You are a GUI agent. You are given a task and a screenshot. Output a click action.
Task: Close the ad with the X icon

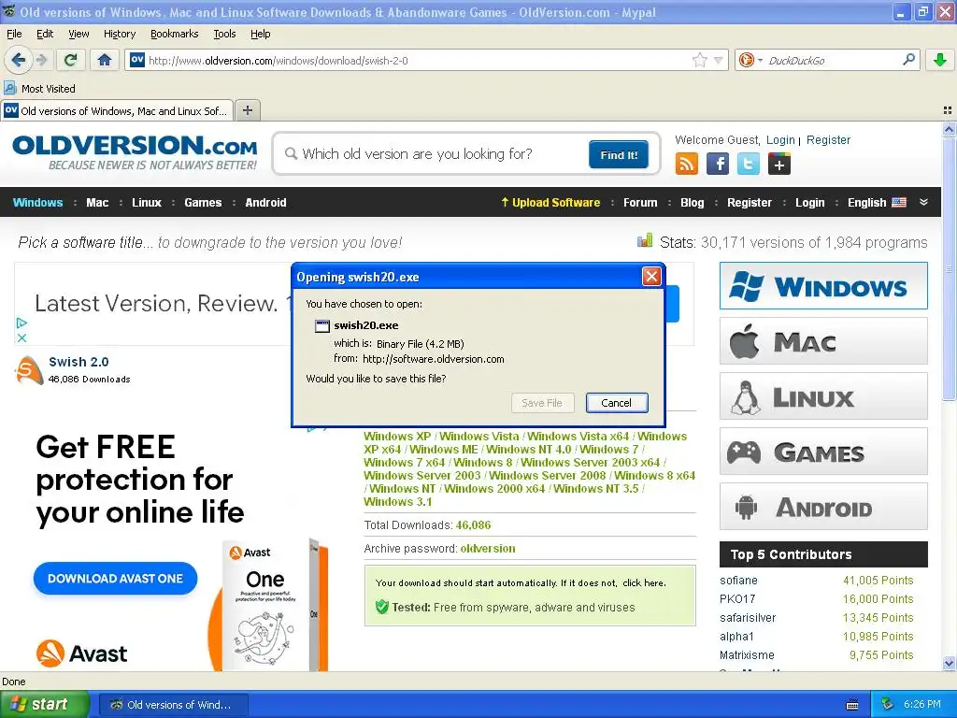tap(21, 337)
